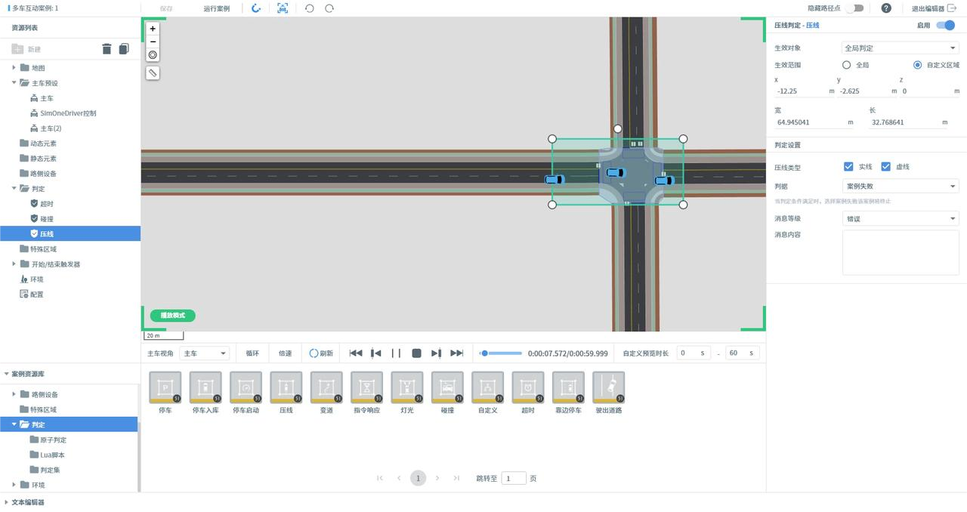This screenshot has height=512, width=967.
Task: Uncheck the 实线 checkbox
Action: point(848,167)
